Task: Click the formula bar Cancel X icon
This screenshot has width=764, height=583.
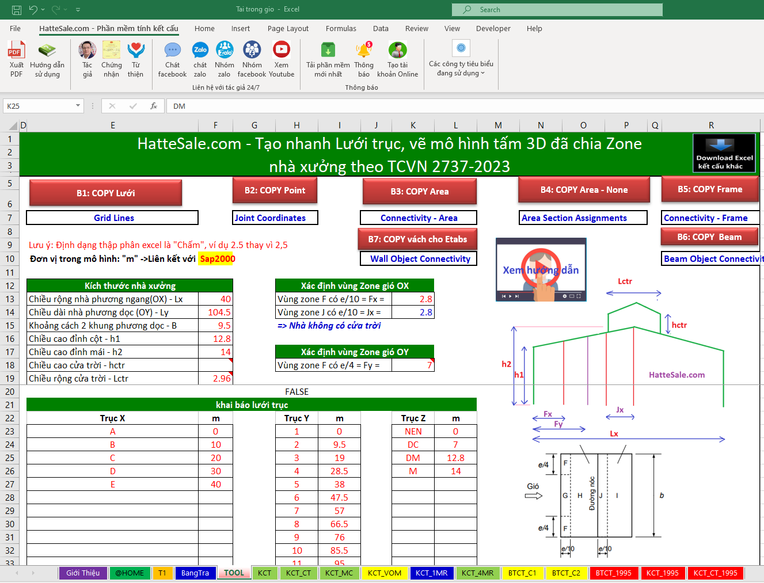Action: coord(112,106)
